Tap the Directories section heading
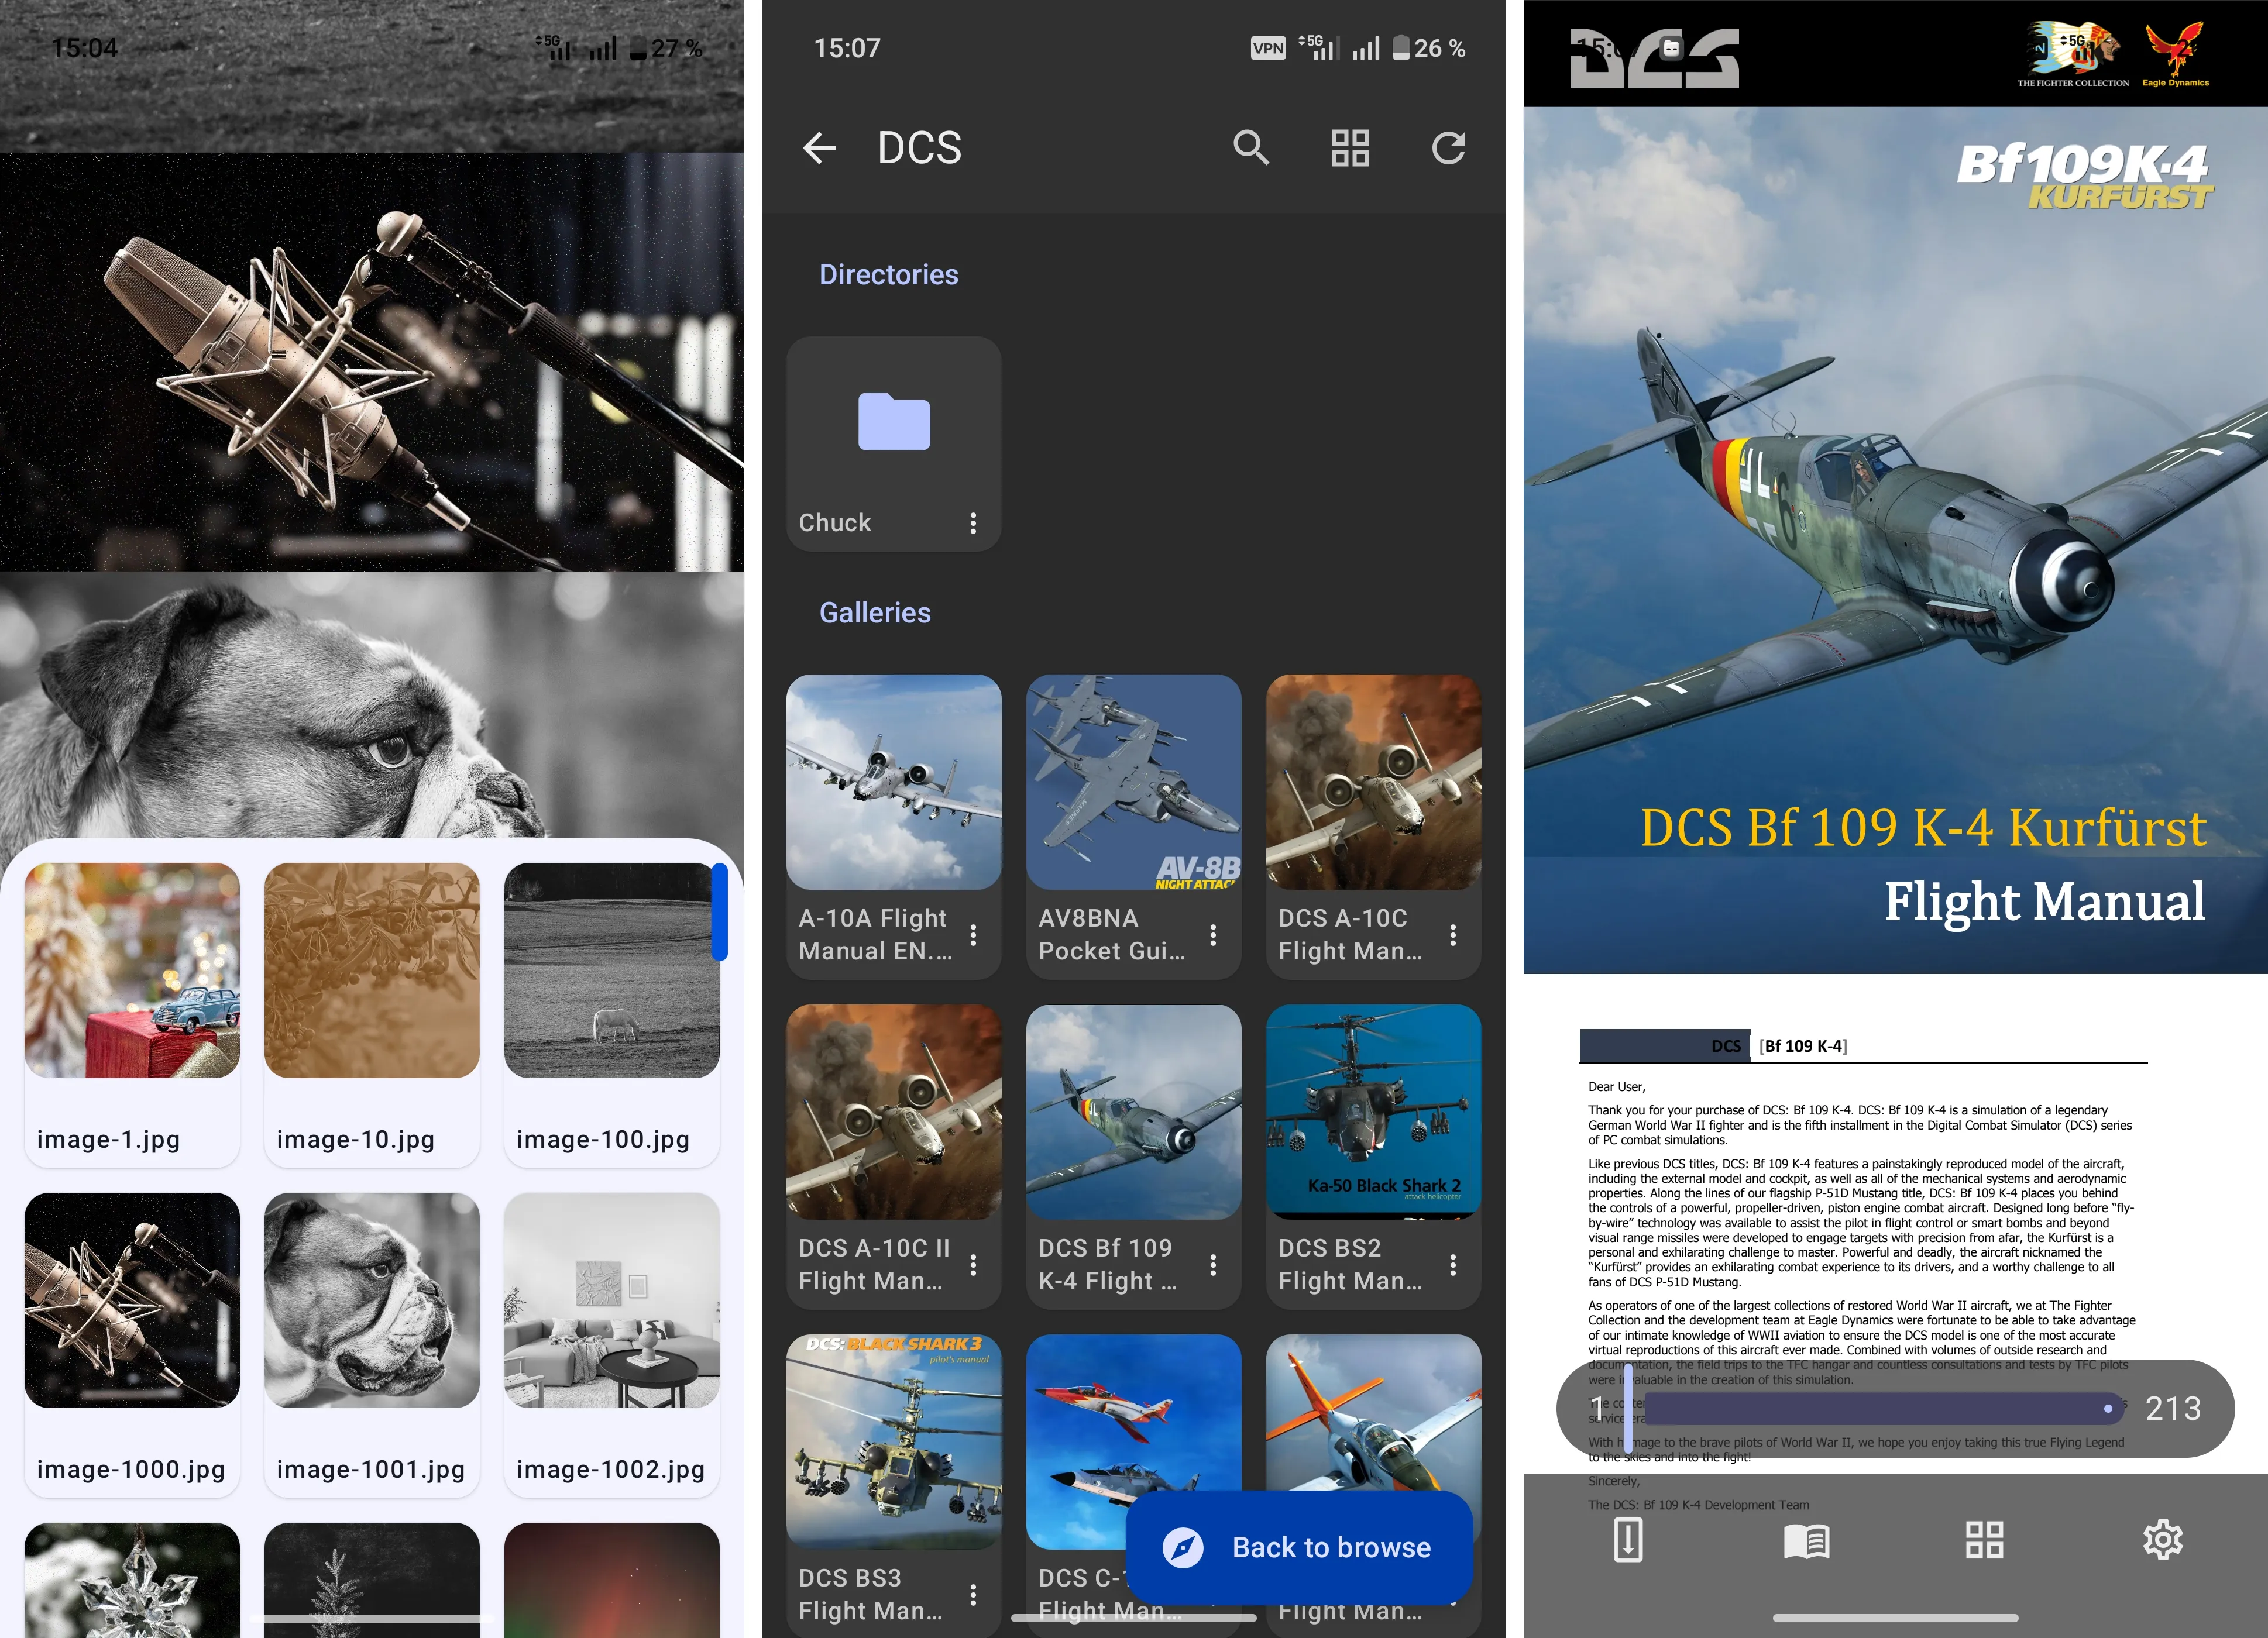Viewport: 2268px width, 1638px height. [888, 274]
